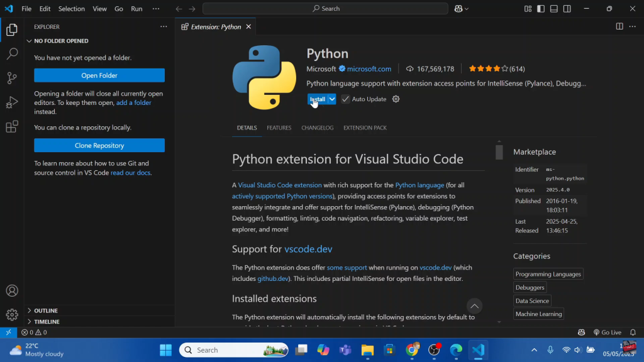The image size is (644, 362).
Task: Open the Edit menu
Action: click(45, 9)
